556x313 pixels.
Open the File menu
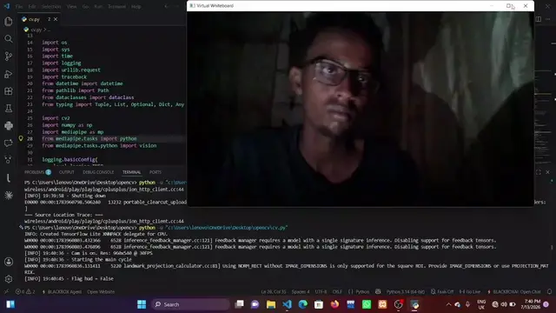point(19,6)
